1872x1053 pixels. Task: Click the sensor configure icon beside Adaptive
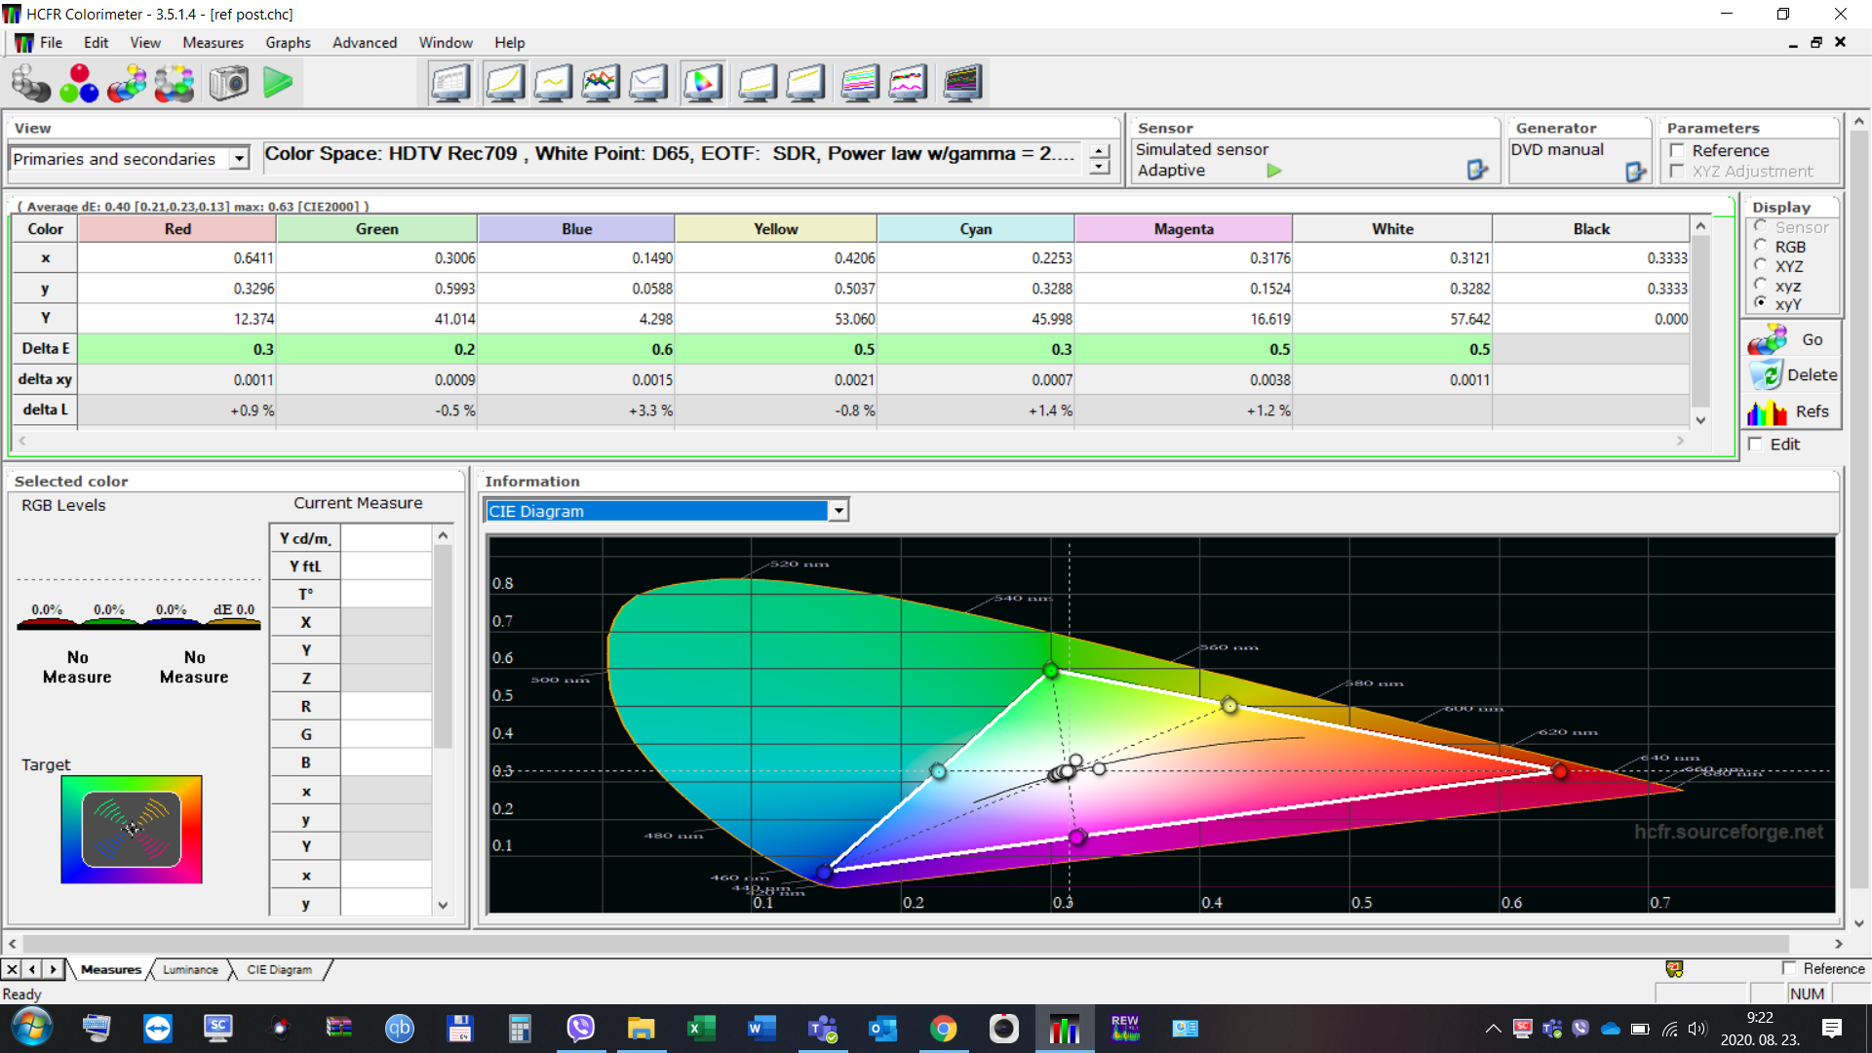pos(1477,171)
